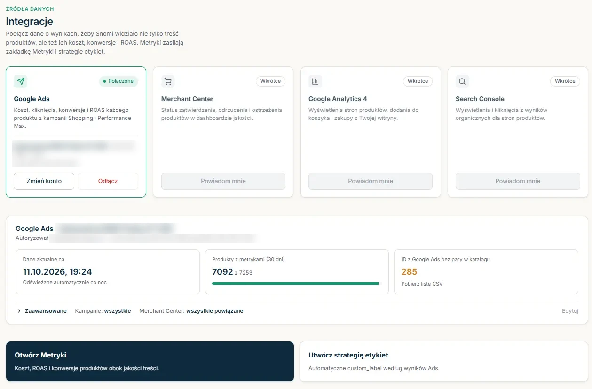Image resolution: width=592 pixels, height=389 pixels.
Task: Click Merchant Center: wszystkie powiązane text
Action: [191, 311]
